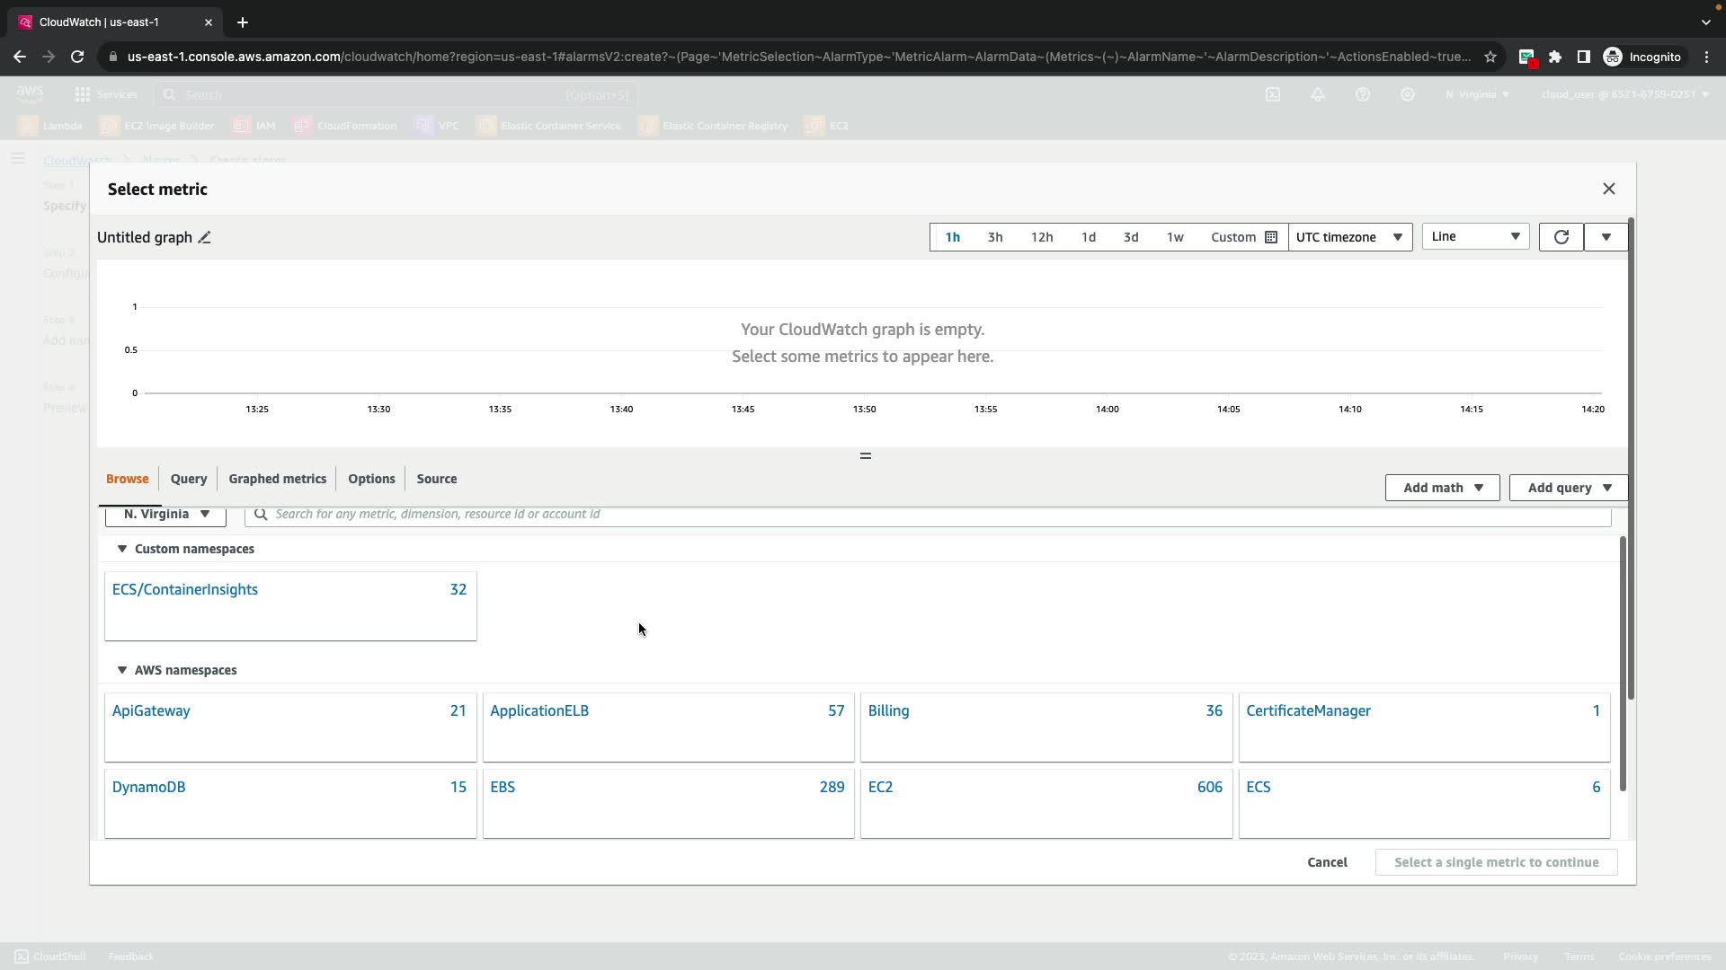Close the Select metric dialog
Image resolution: width=1726 pixels, height=970 pixels.
pyautogui.click(x=1608, y=189)
